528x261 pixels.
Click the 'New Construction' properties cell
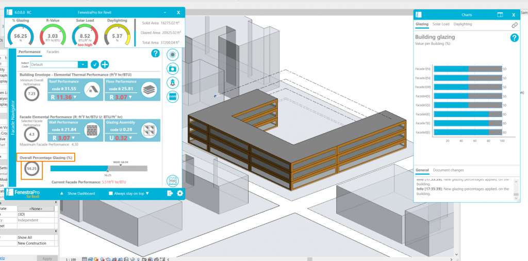coord(36,243)
